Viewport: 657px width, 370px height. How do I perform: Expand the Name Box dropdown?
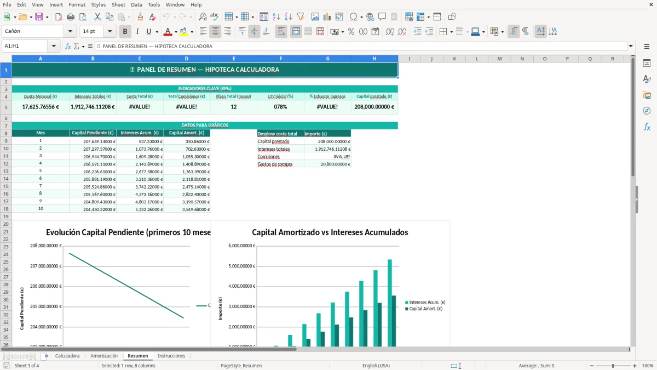pos(54,46)
